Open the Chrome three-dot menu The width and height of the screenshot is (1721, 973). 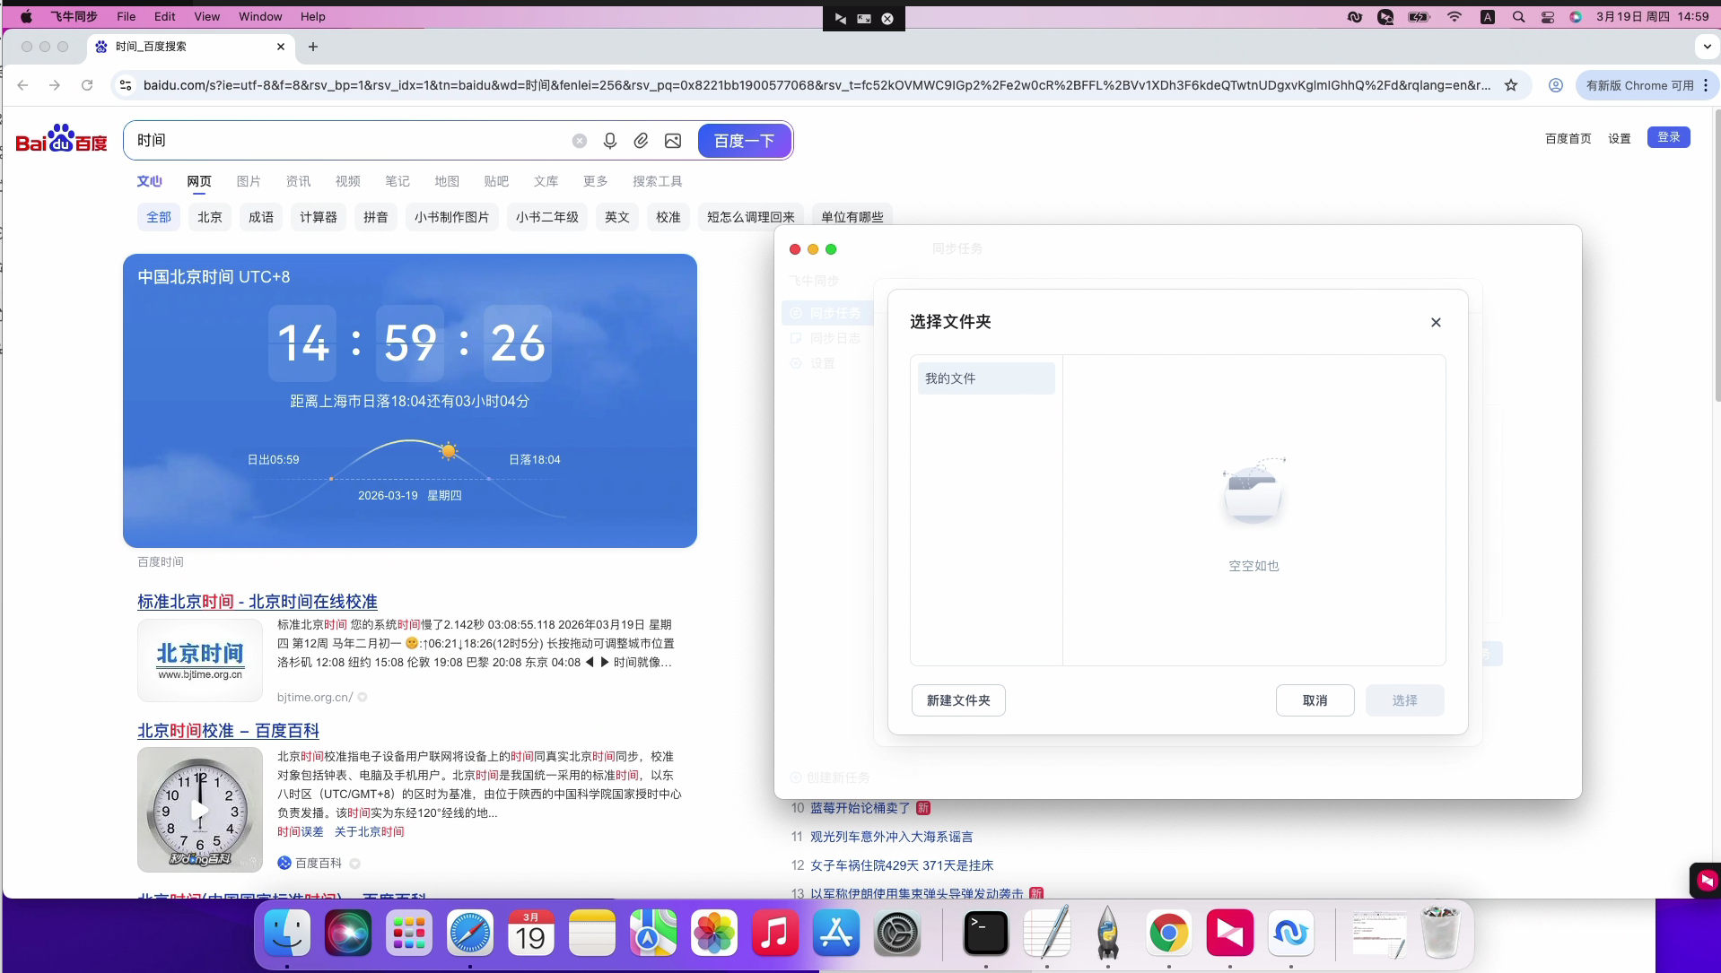point(1706,85)
